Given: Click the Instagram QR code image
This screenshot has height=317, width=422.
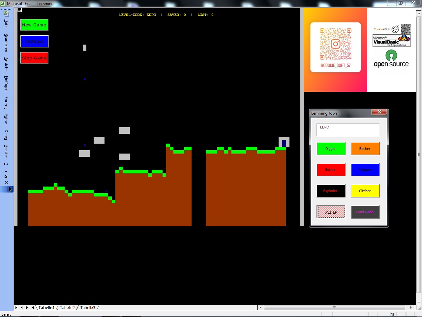Looking at the screenshot, I should [x=336, y=44].
